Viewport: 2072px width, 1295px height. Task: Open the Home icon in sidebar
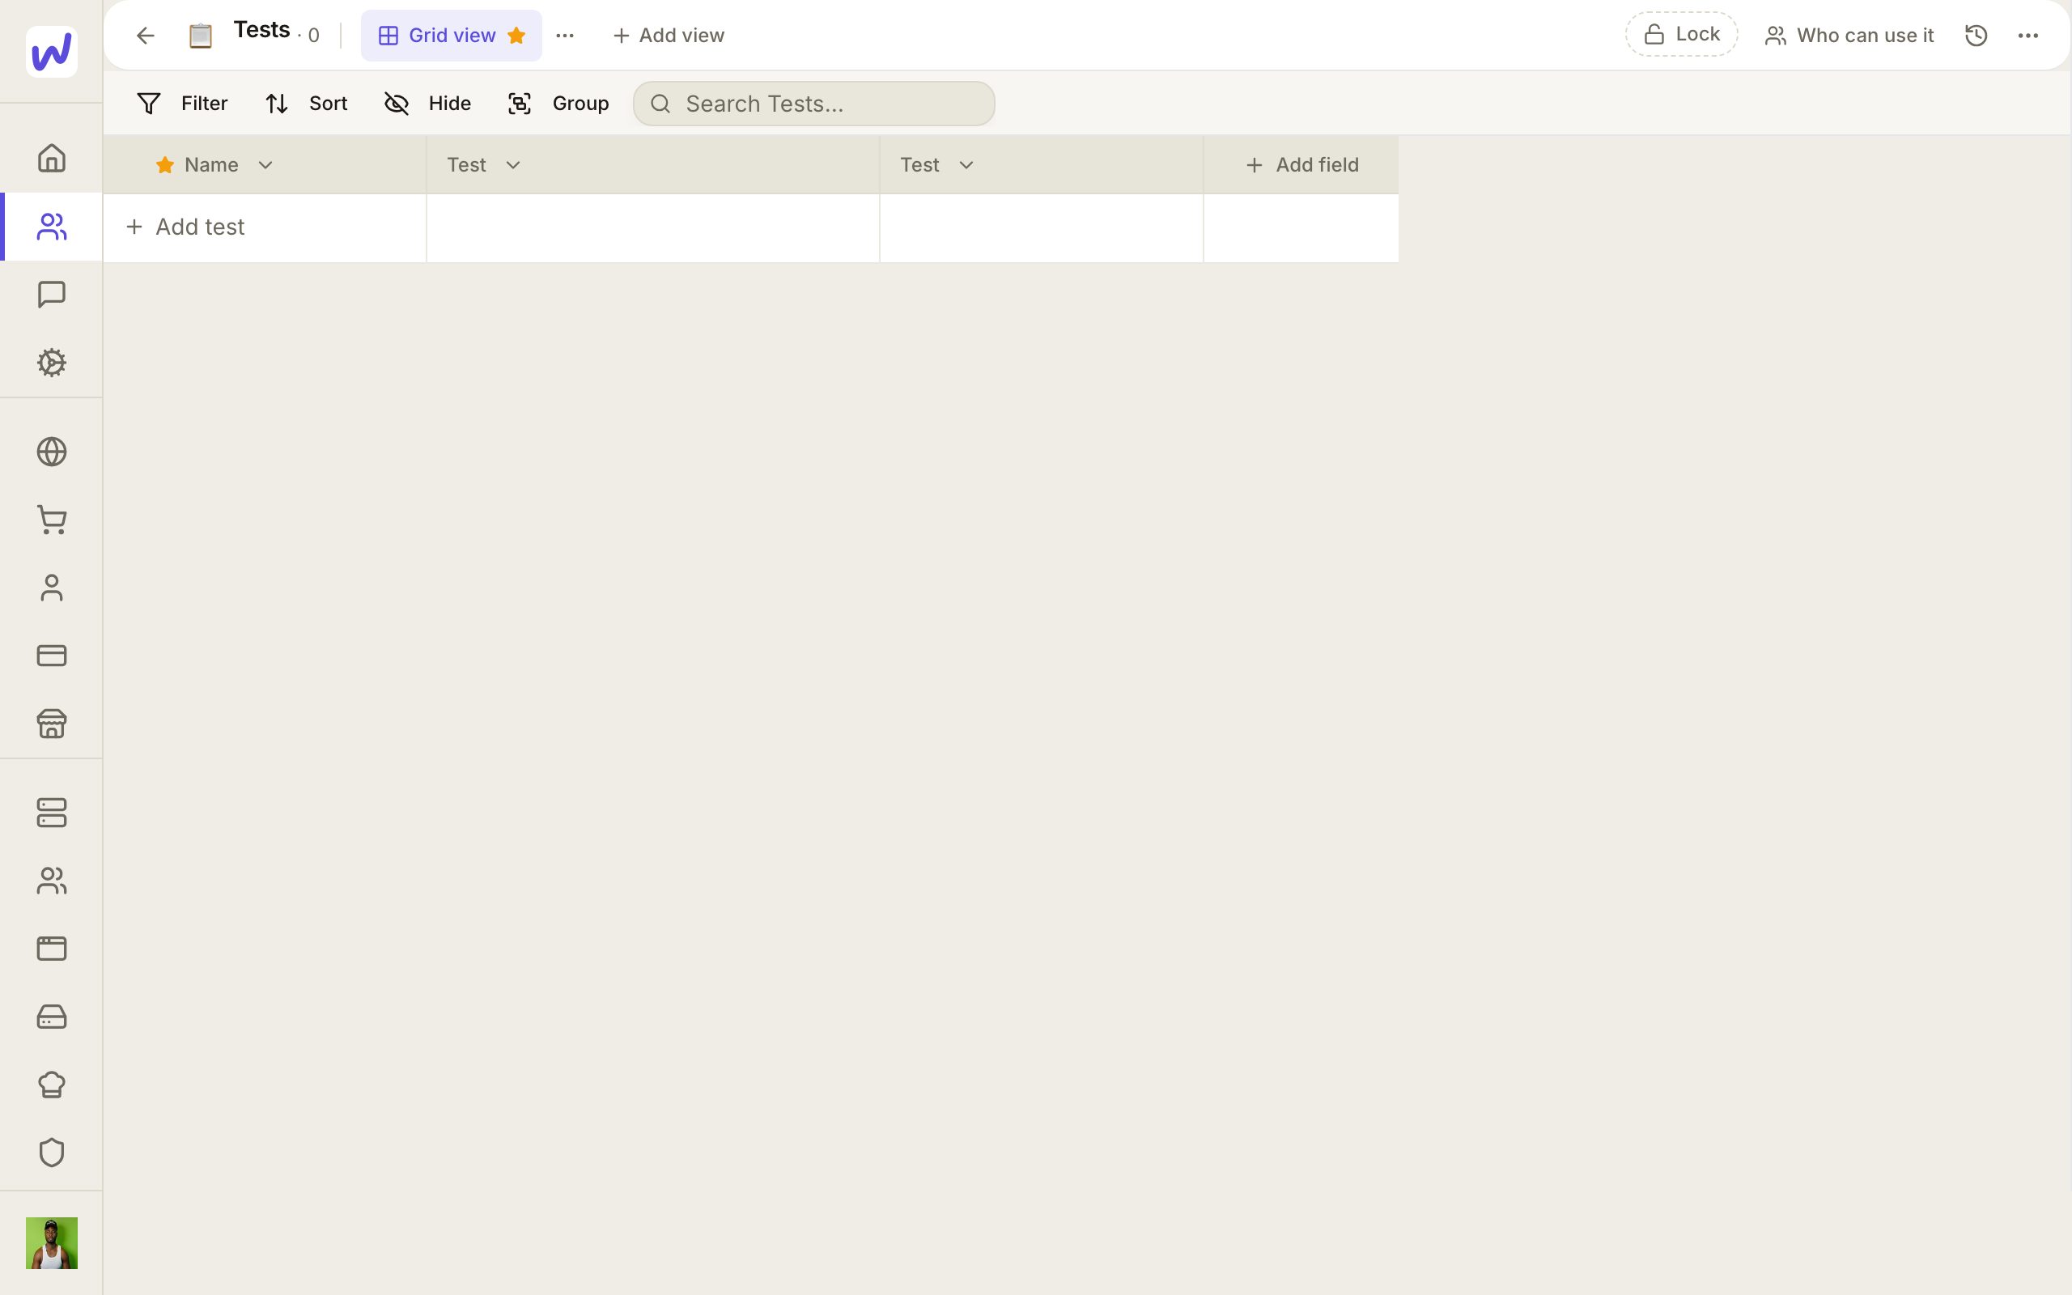(x=51, y=158)
